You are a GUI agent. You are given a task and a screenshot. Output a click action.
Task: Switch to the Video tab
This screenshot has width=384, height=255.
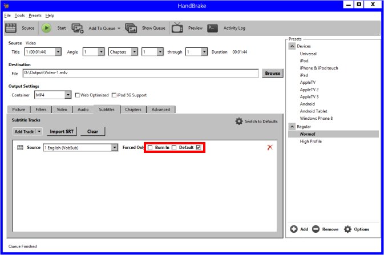pos(62,110)
